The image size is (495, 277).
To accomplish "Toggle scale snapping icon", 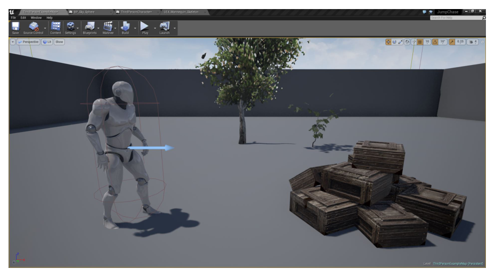I will point(452,42).
